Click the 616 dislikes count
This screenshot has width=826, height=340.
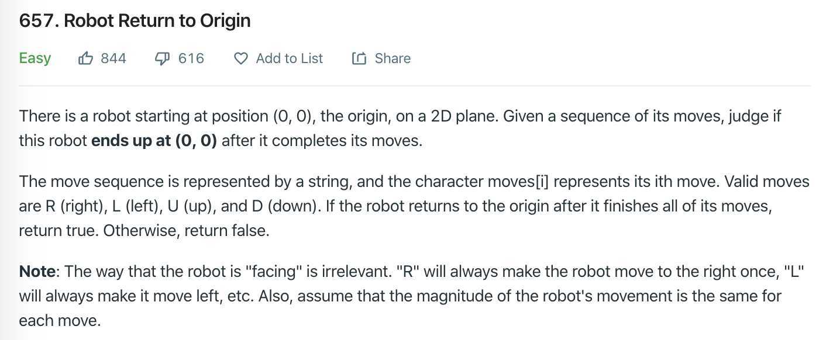tap(191, 58)
